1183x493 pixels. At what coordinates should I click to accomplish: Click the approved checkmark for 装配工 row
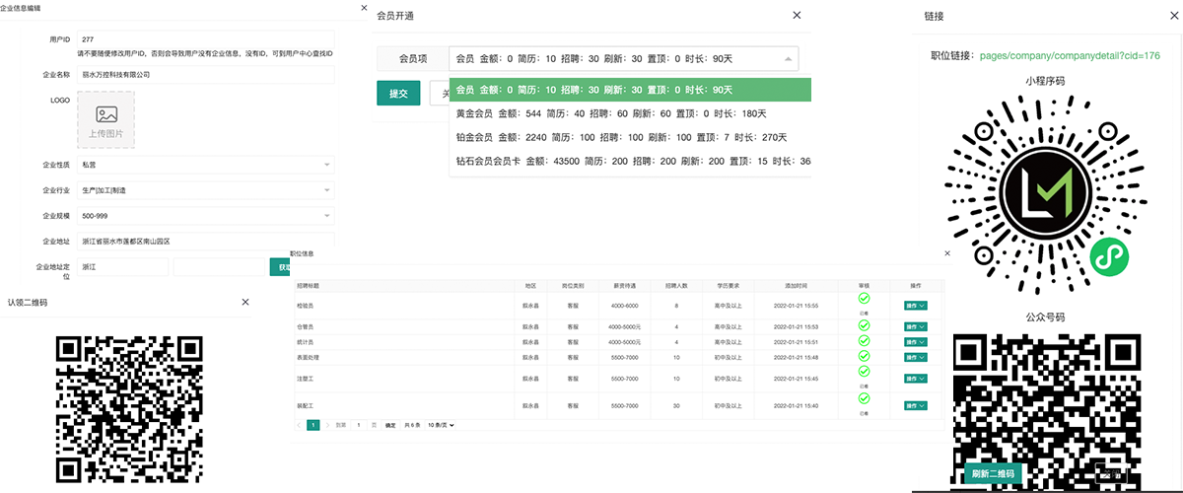click(x=864, y=398)
